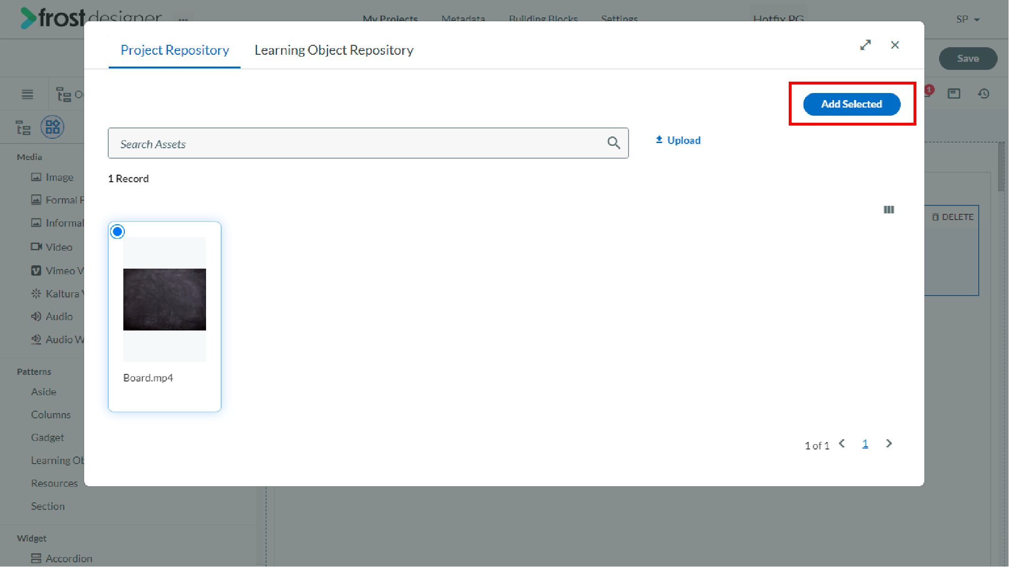Click the Board.mp4 file name
The height and width of the screenshot is (567, 1009).
point(148,378)
